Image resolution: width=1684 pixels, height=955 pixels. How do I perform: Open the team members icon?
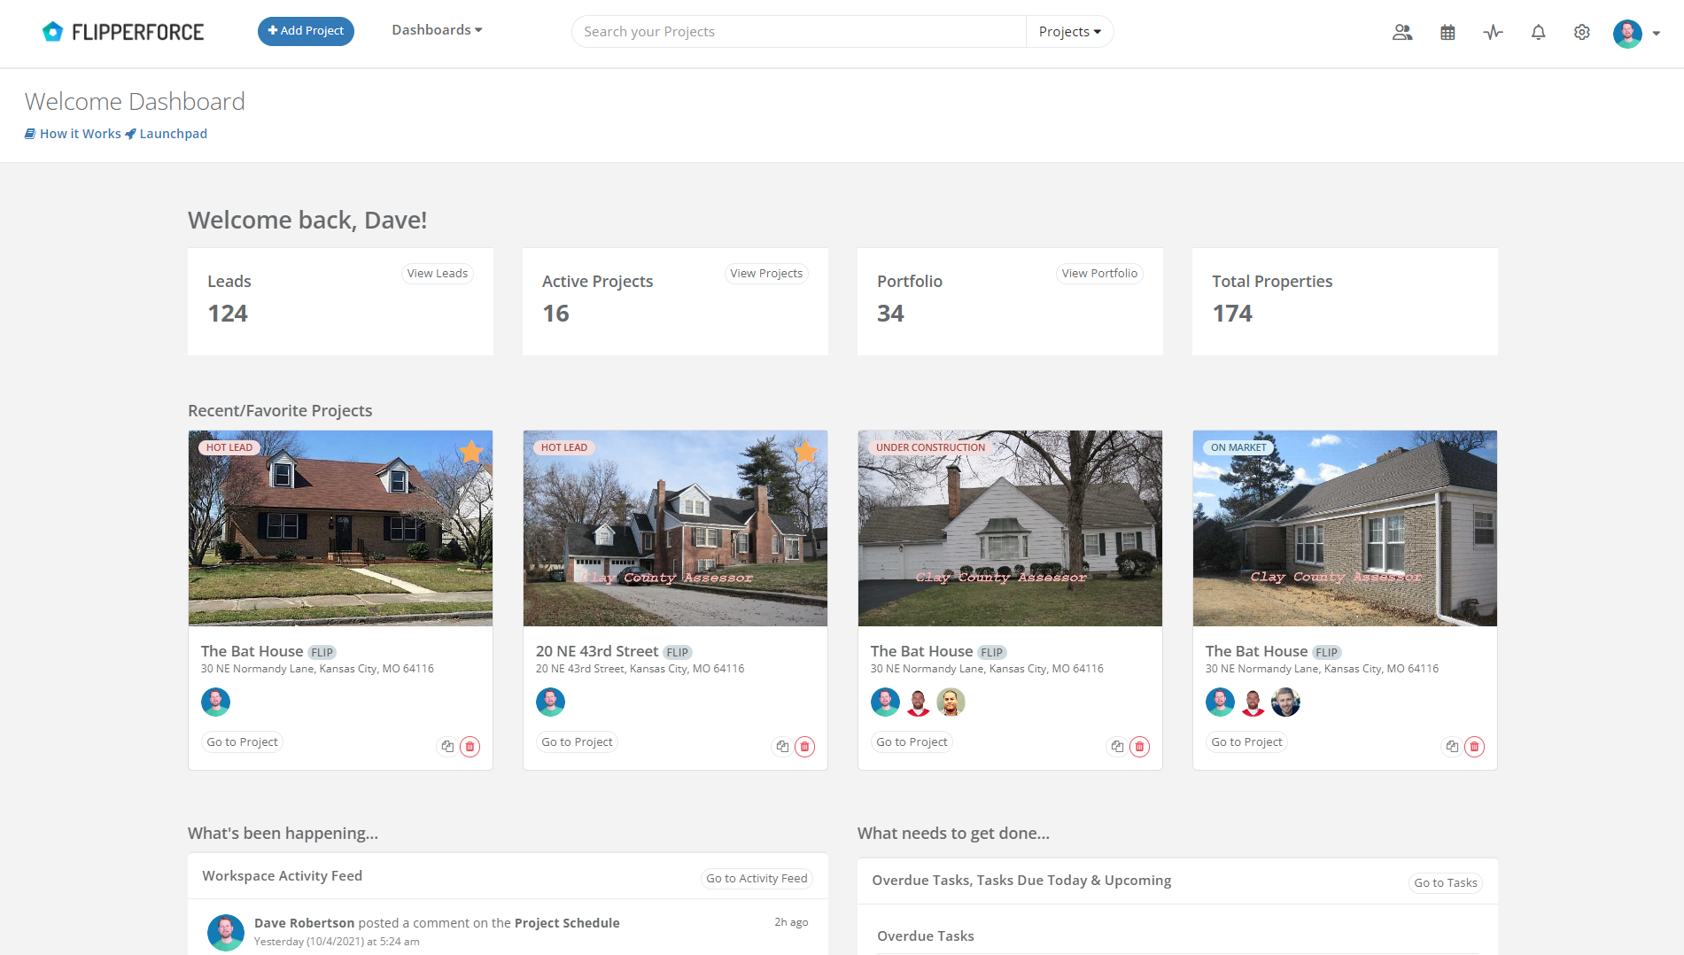coord(1402,31)
